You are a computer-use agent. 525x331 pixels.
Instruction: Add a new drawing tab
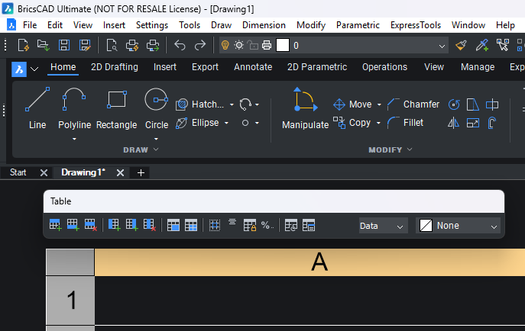click(x=141, y=172)
